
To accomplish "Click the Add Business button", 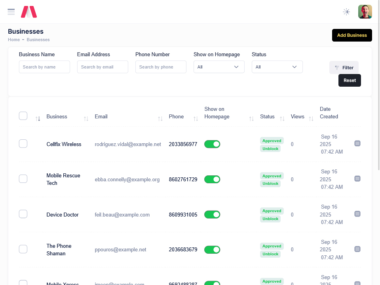I will point(352,35).
